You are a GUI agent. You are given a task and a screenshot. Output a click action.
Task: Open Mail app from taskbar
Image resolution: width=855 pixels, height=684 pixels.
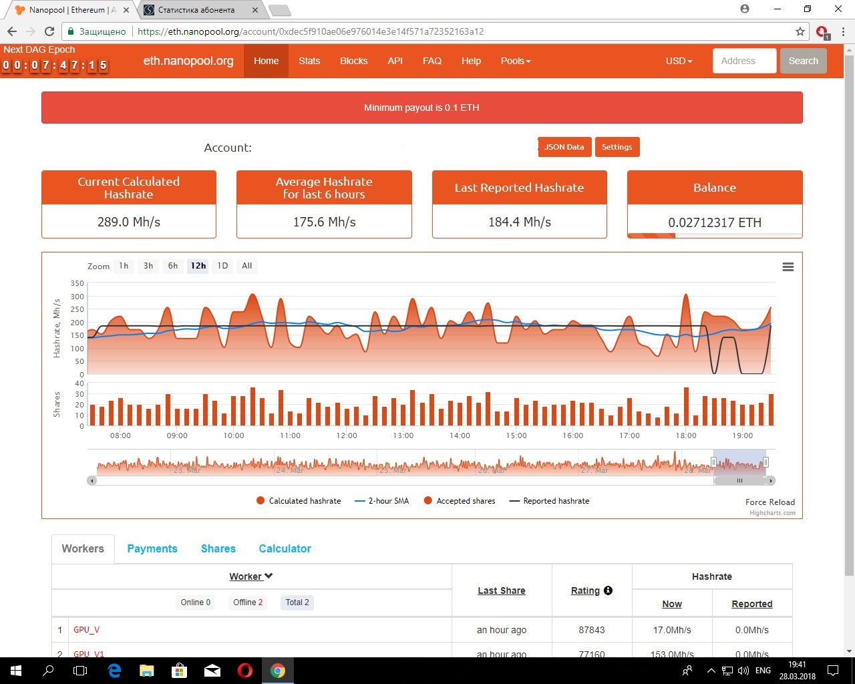(x=212, y=671)
